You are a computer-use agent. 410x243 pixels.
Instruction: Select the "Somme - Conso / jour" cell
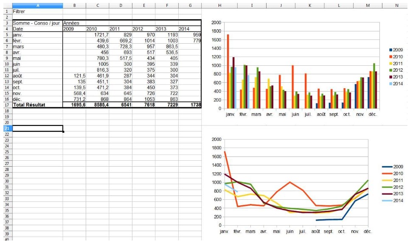pyautogui.click(x=37, y=23)
